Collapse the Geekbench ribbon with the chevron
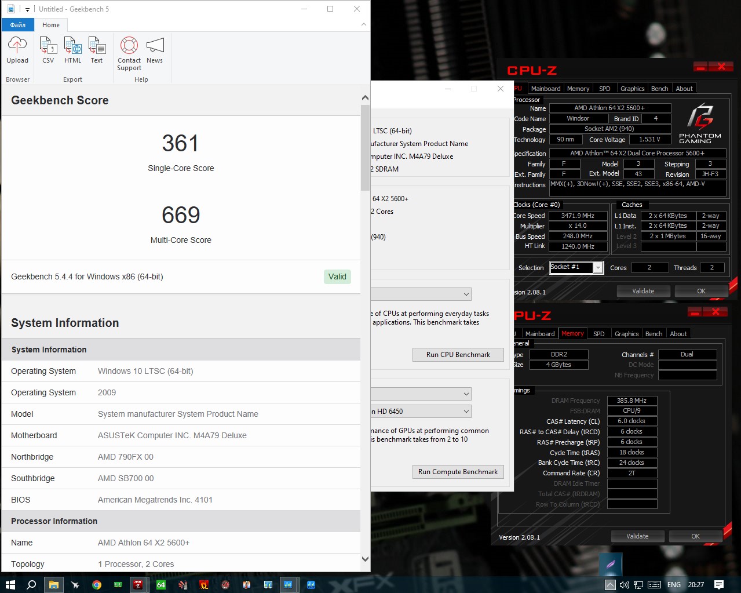The width and height of the screenshot is (741, 593). (363, 24)
